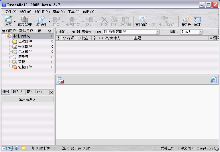220x152 pixels.
Task: Open dropdown arrow next to 转发
Action: point(96,22)
